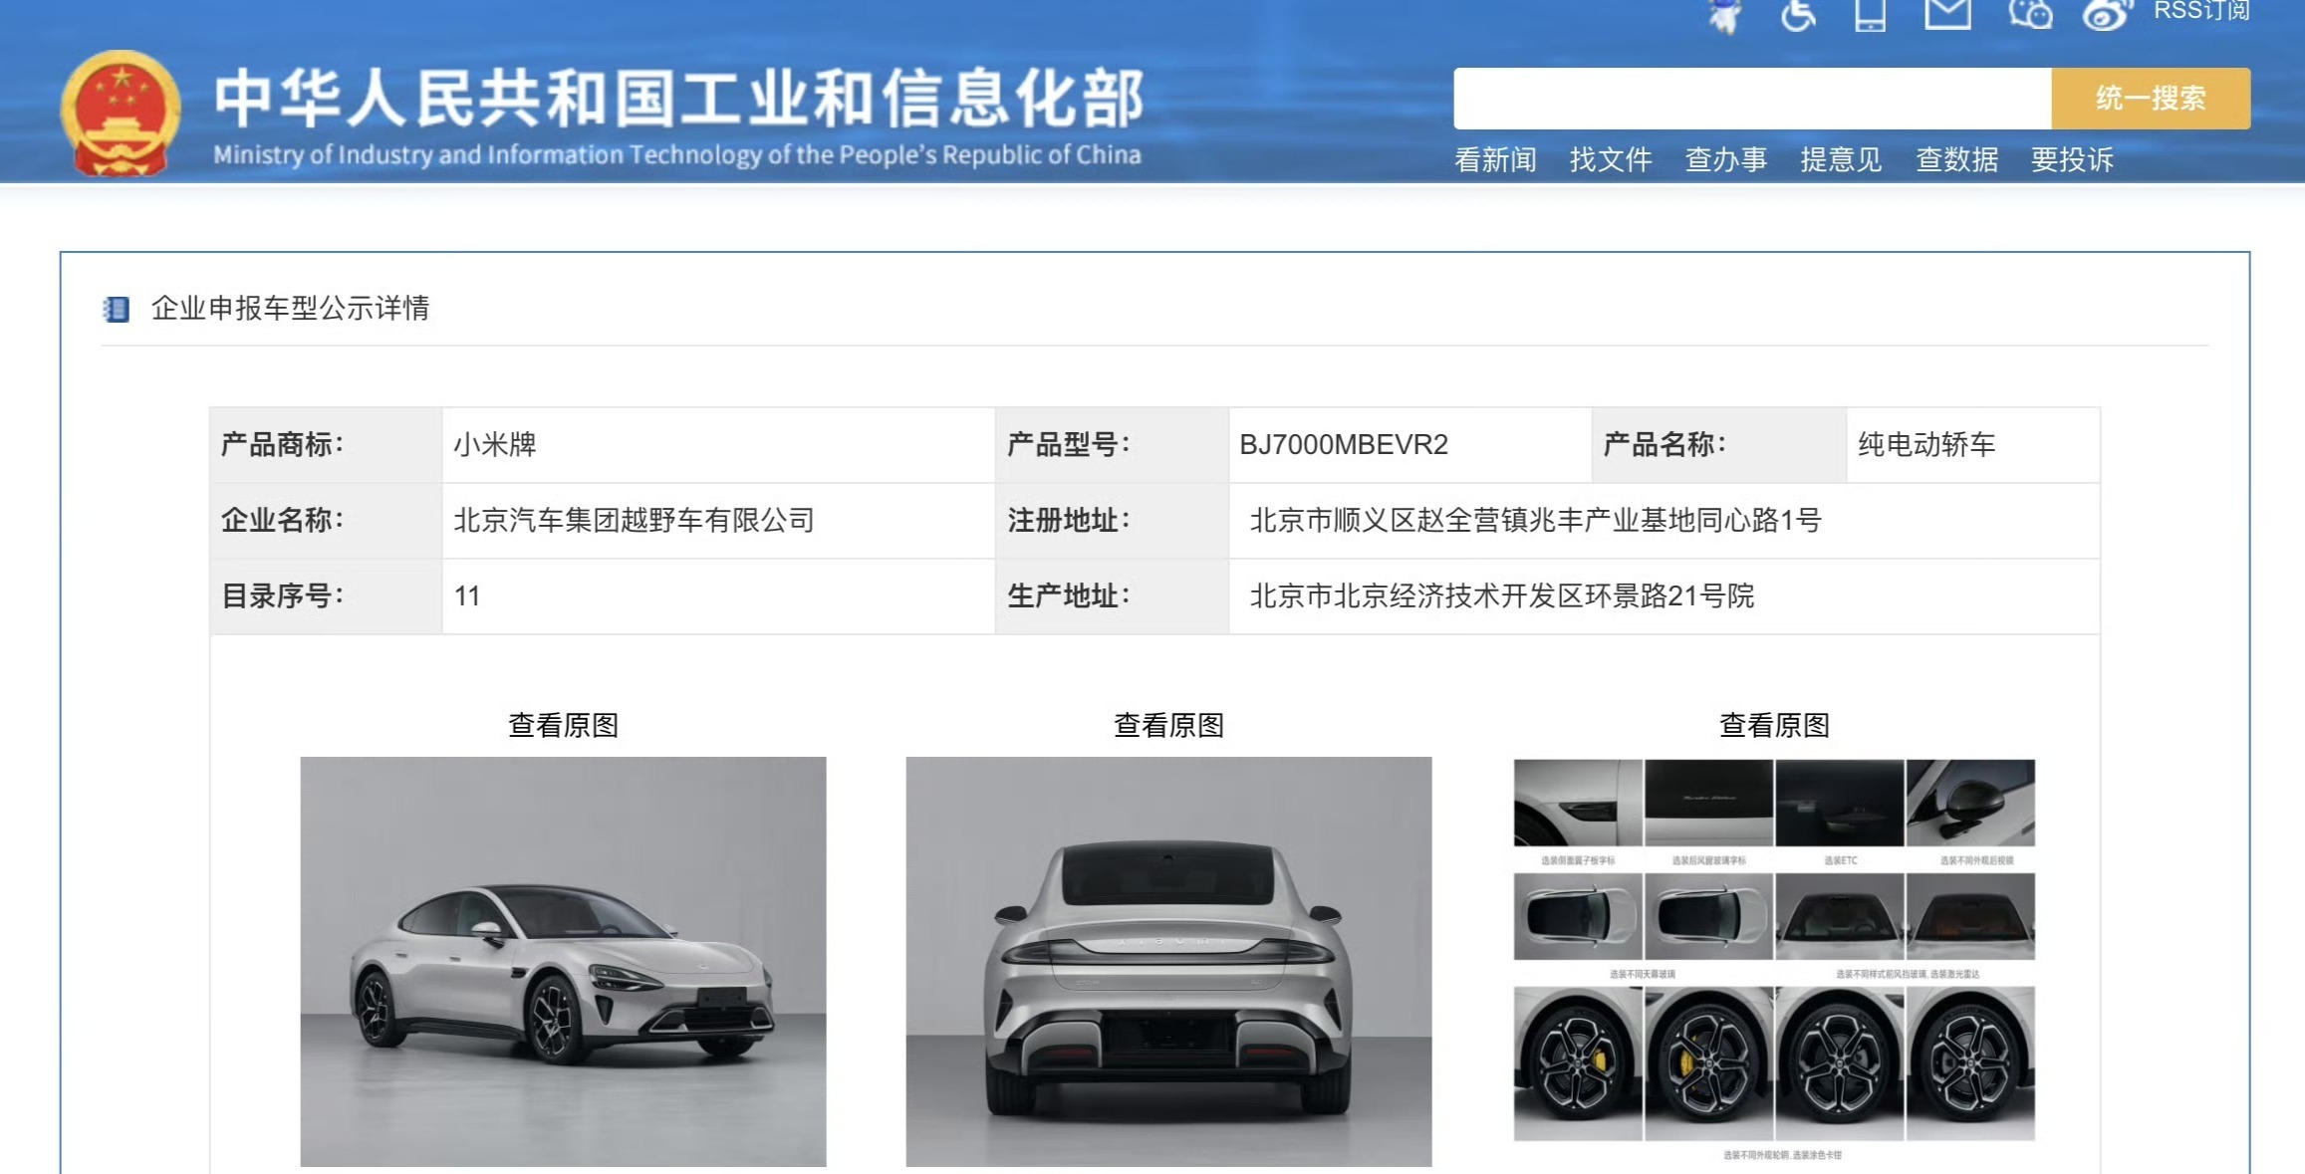Click the mobile phone version icon
2305x1174 pixels.
pyautogui.click(x=1870, y=15)
